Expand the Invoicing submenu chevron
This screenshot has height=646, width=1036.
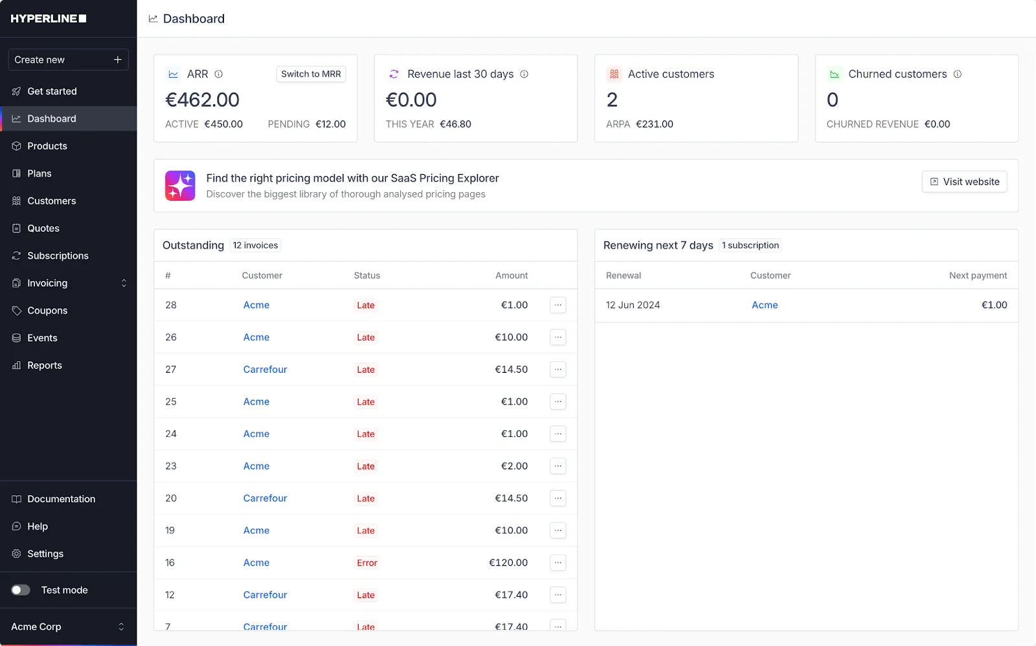click(x=124, y=283)
